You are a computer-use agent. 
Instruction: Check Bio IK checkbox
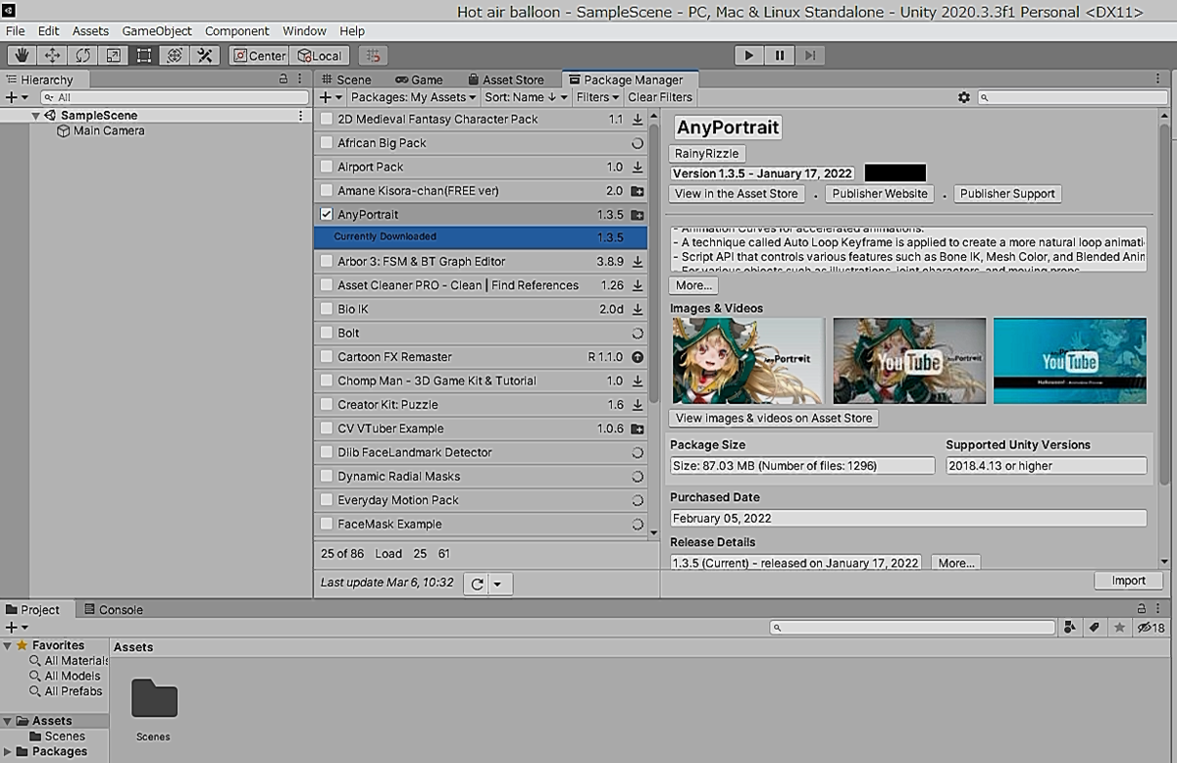(x=327, y=309)
